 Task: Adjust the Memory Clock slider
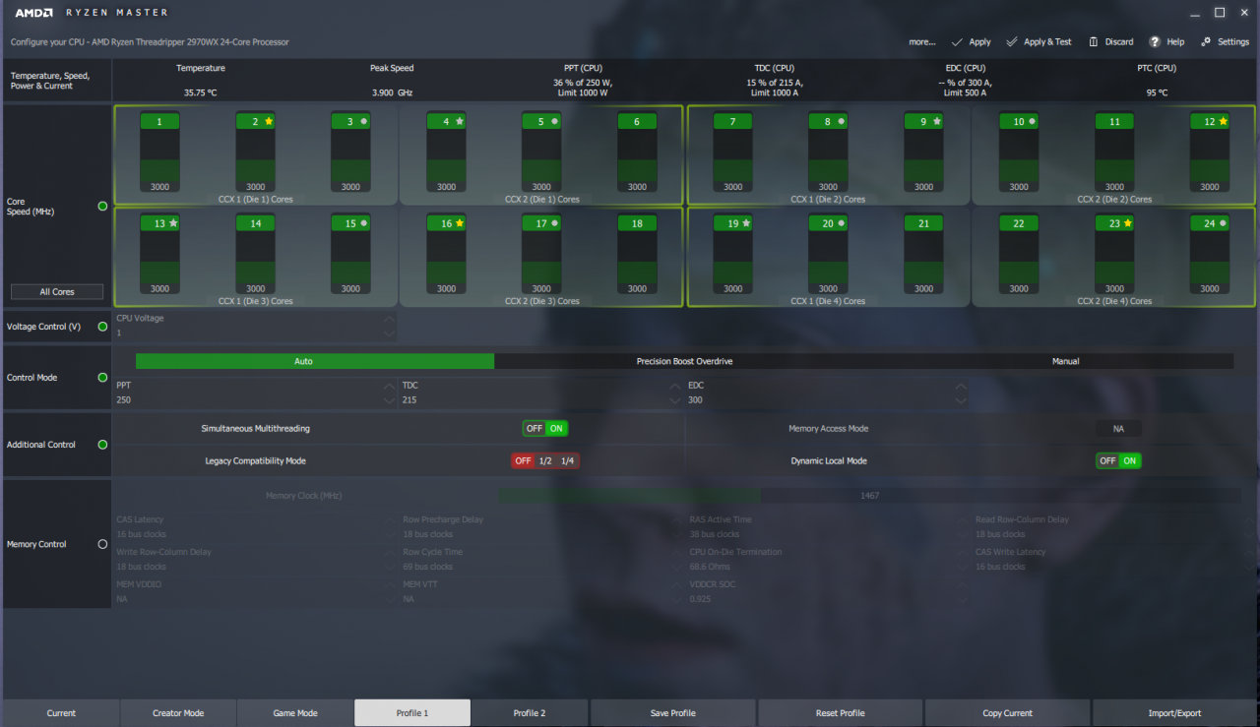(869, 496)
